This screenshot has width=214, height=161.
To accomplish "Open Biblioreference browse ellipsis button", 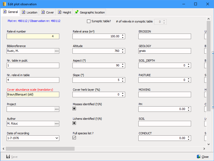I will click(x=57, y=51).
